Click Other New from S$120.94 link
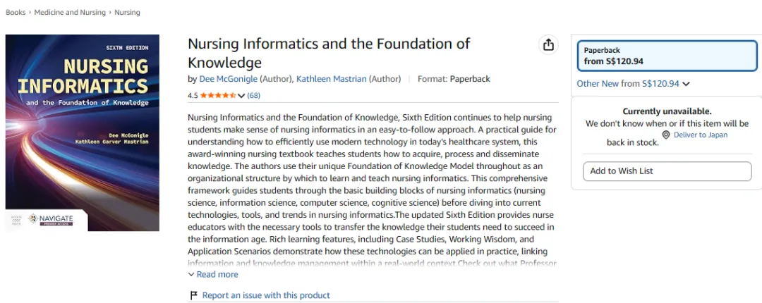The image size is (762, 303). [x=627, y=84]
